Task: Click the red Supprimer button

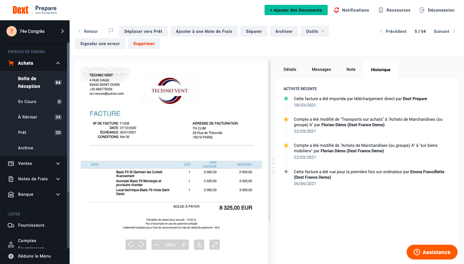Action: pos(144,43)
